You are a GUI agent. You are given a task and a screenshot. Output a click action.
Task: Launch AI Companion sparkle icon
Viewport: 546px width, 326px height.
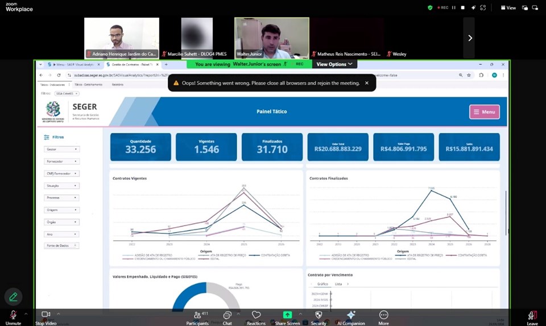pos(351,315)
